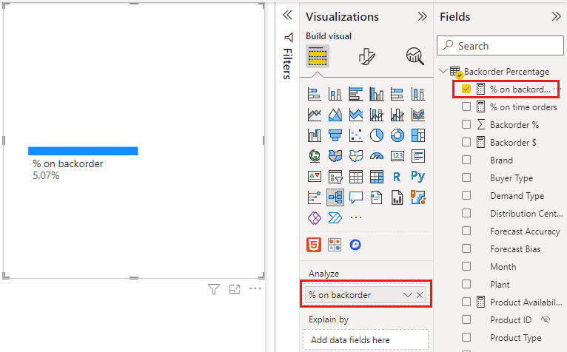The image size is (567, 352).
Task: Check the Brand field
Action: coord(466,160)
